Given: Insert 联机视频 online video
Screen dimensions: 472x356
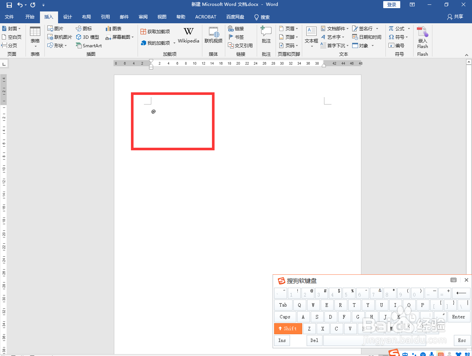Looking at the screenshot, I should [213, 35].
